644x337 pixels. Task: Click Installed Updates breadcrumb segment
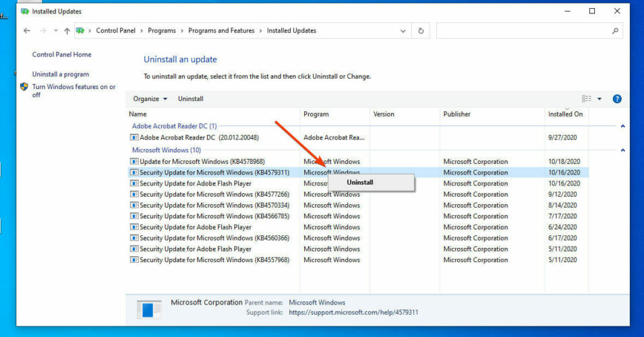(x=291, y=31)
